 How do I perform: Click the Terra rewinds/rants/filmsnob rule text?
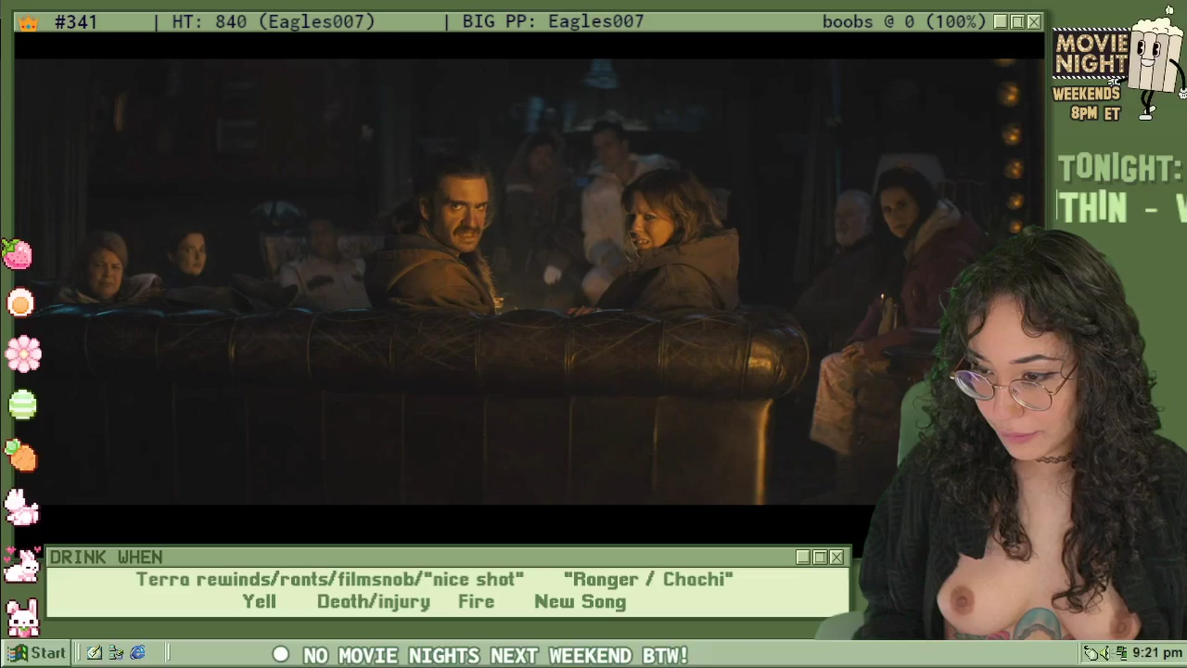[x=330, y=580]
